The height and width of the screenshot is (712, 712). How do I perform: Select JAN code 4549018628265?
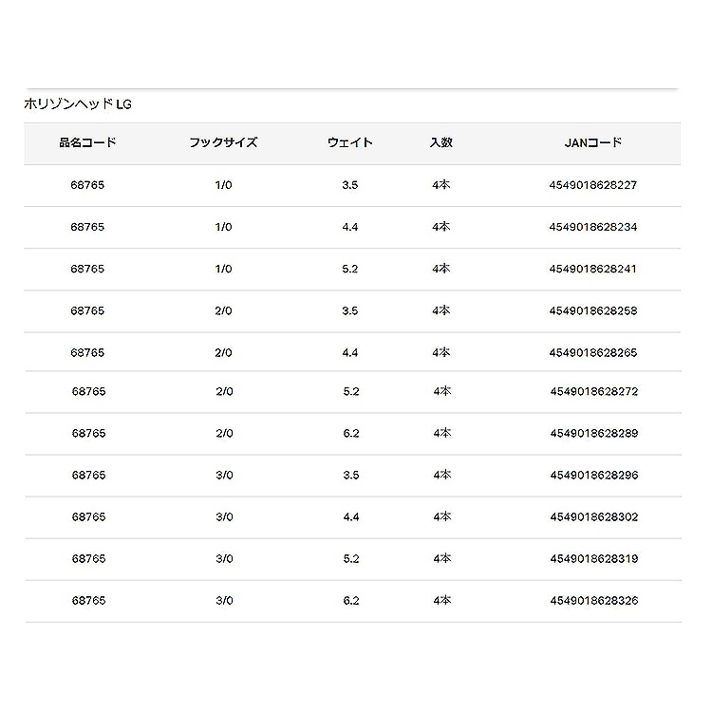pos(592,353)
